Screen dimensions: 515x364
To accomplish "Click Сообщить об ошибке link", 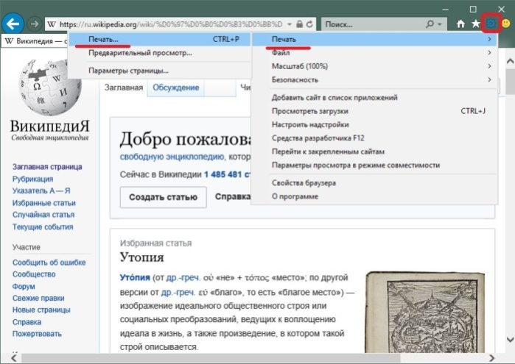I will point(49,263).
